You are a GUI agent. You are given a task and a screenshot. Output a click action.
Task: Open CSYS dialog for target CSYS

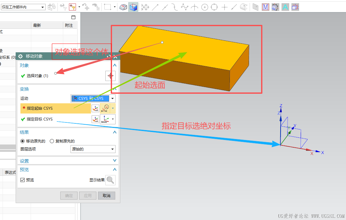pyautogui.click(x=95, y=119)
